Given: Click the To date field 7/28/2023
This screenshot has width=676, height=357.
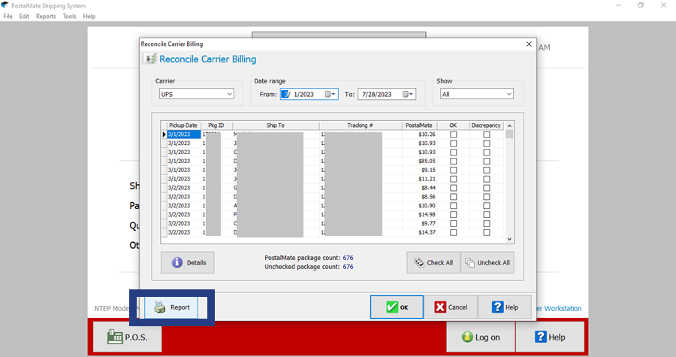Looking at the screenshot, I should (x=387, y=94).
